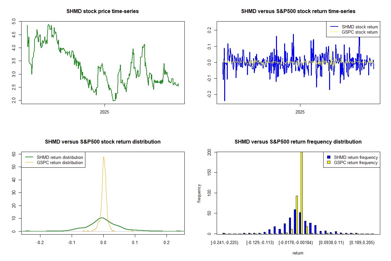Click the 2025 tick on the price chart

[105, 112]
